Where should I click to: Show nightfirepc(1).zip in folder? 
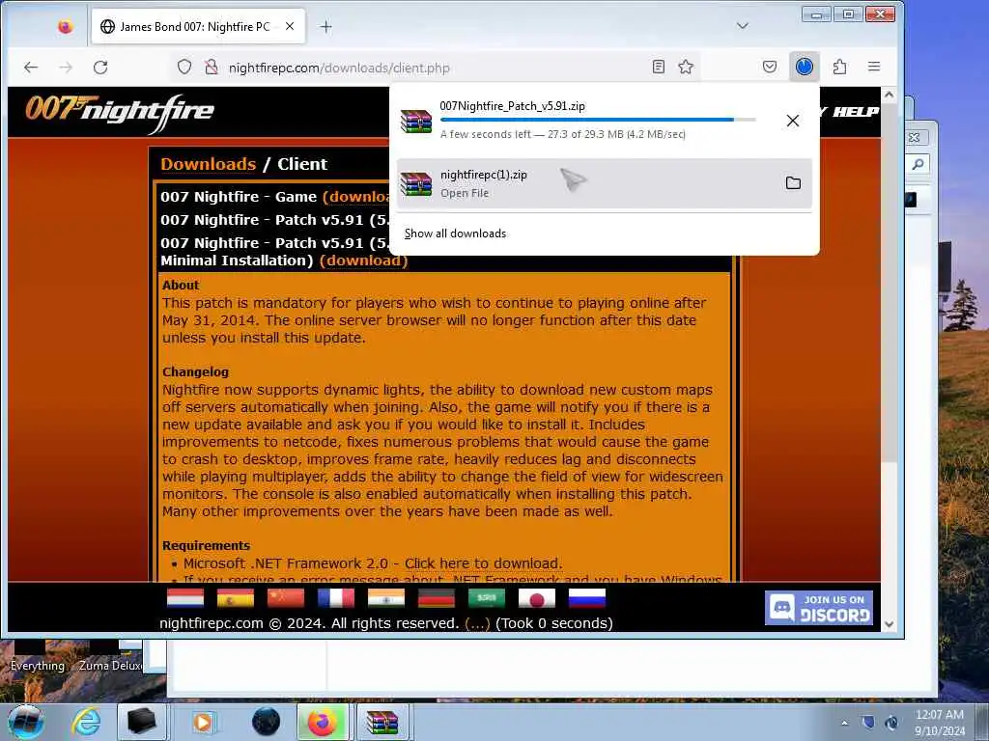[x=793, y=183]
